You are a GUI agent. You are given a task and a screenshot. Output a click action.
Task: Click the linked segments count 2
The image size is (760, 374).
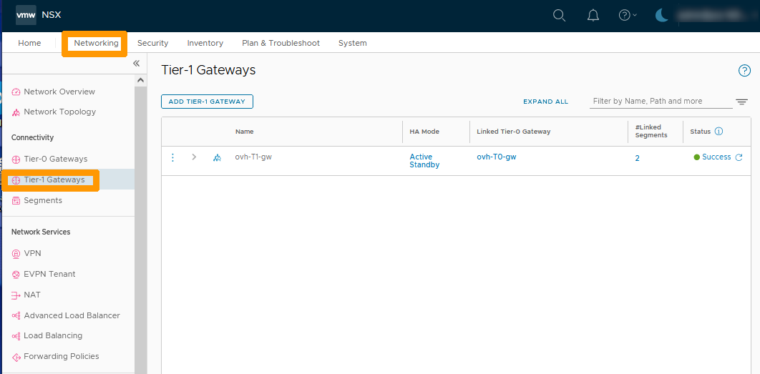point(638,158)
